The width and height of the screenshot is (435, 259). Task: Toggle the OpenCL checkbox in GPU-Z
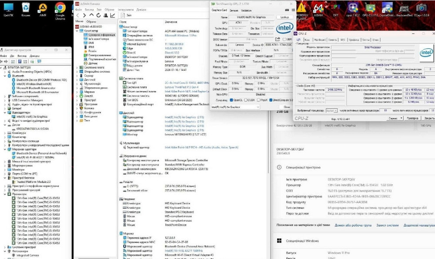232,100
